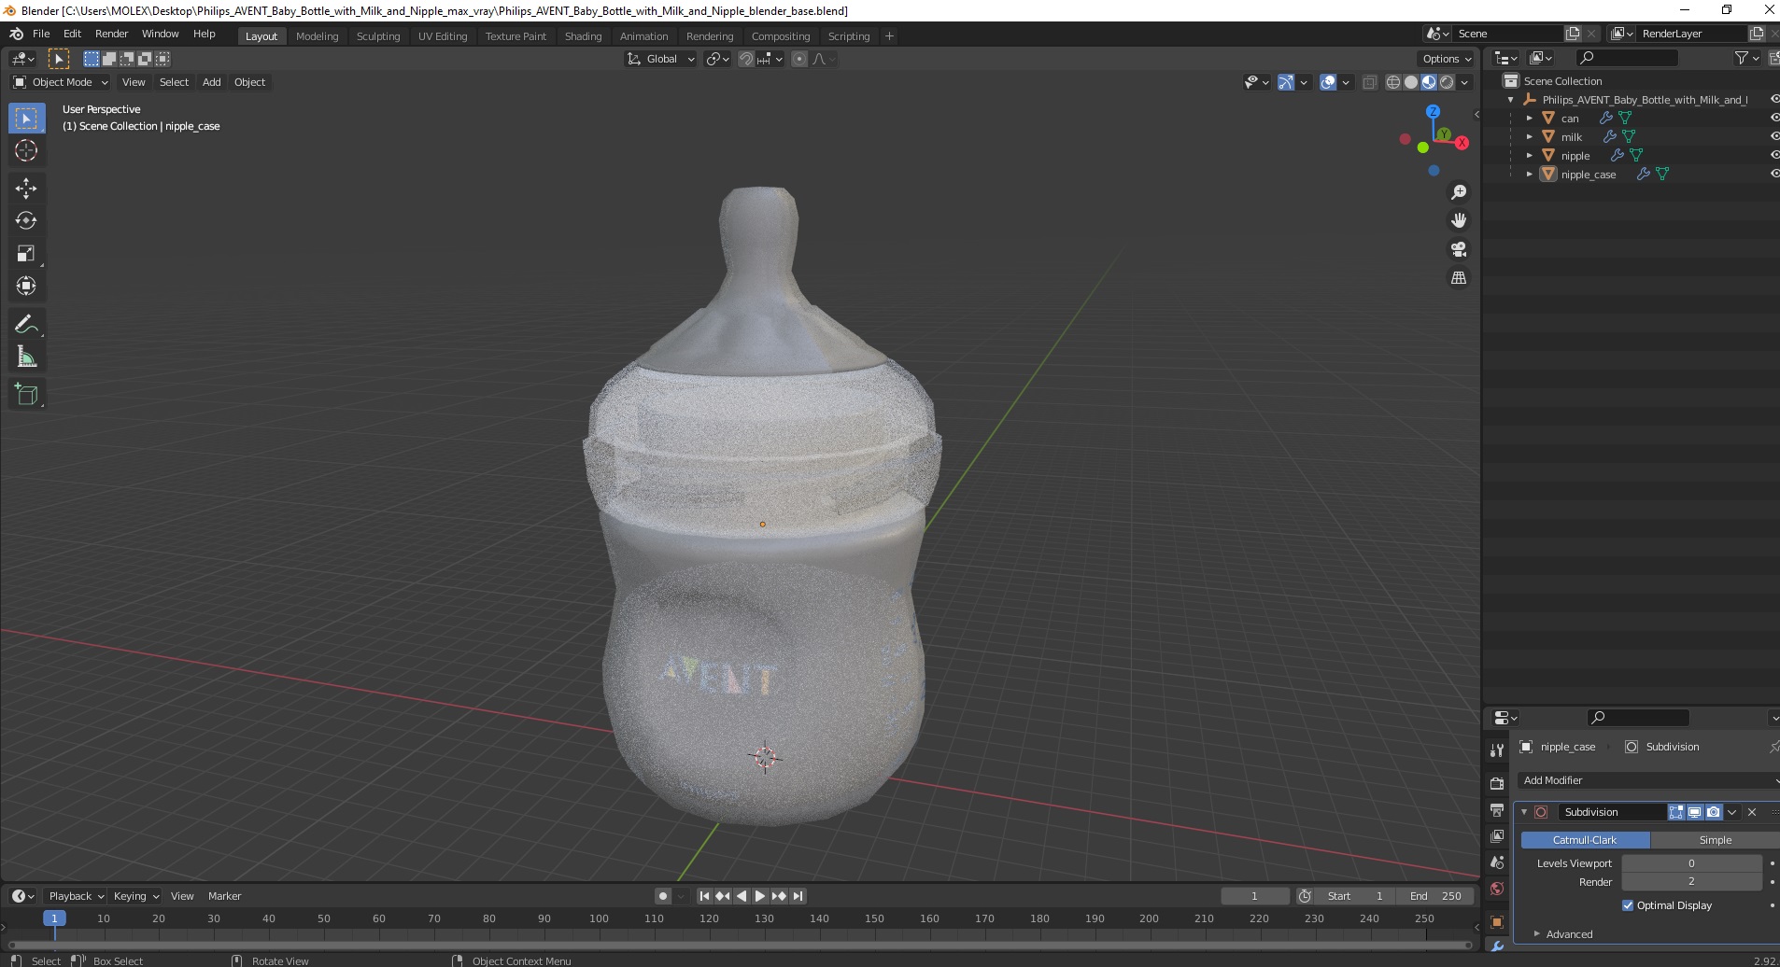The height and width of the screenshot is (967, 1780).
Task: Jump to the timeline end frame
Action: tap(798, 896)
